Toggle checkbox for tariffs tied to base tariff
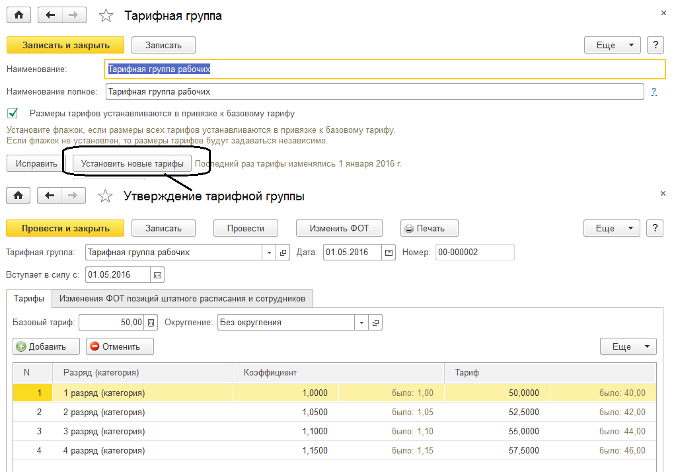 (x=12, y=113)
